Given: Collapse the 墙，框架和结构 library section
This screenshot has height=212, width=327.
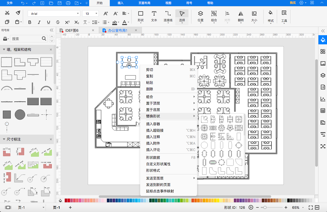Looking at the screenshot, I should tap(4, 49).
